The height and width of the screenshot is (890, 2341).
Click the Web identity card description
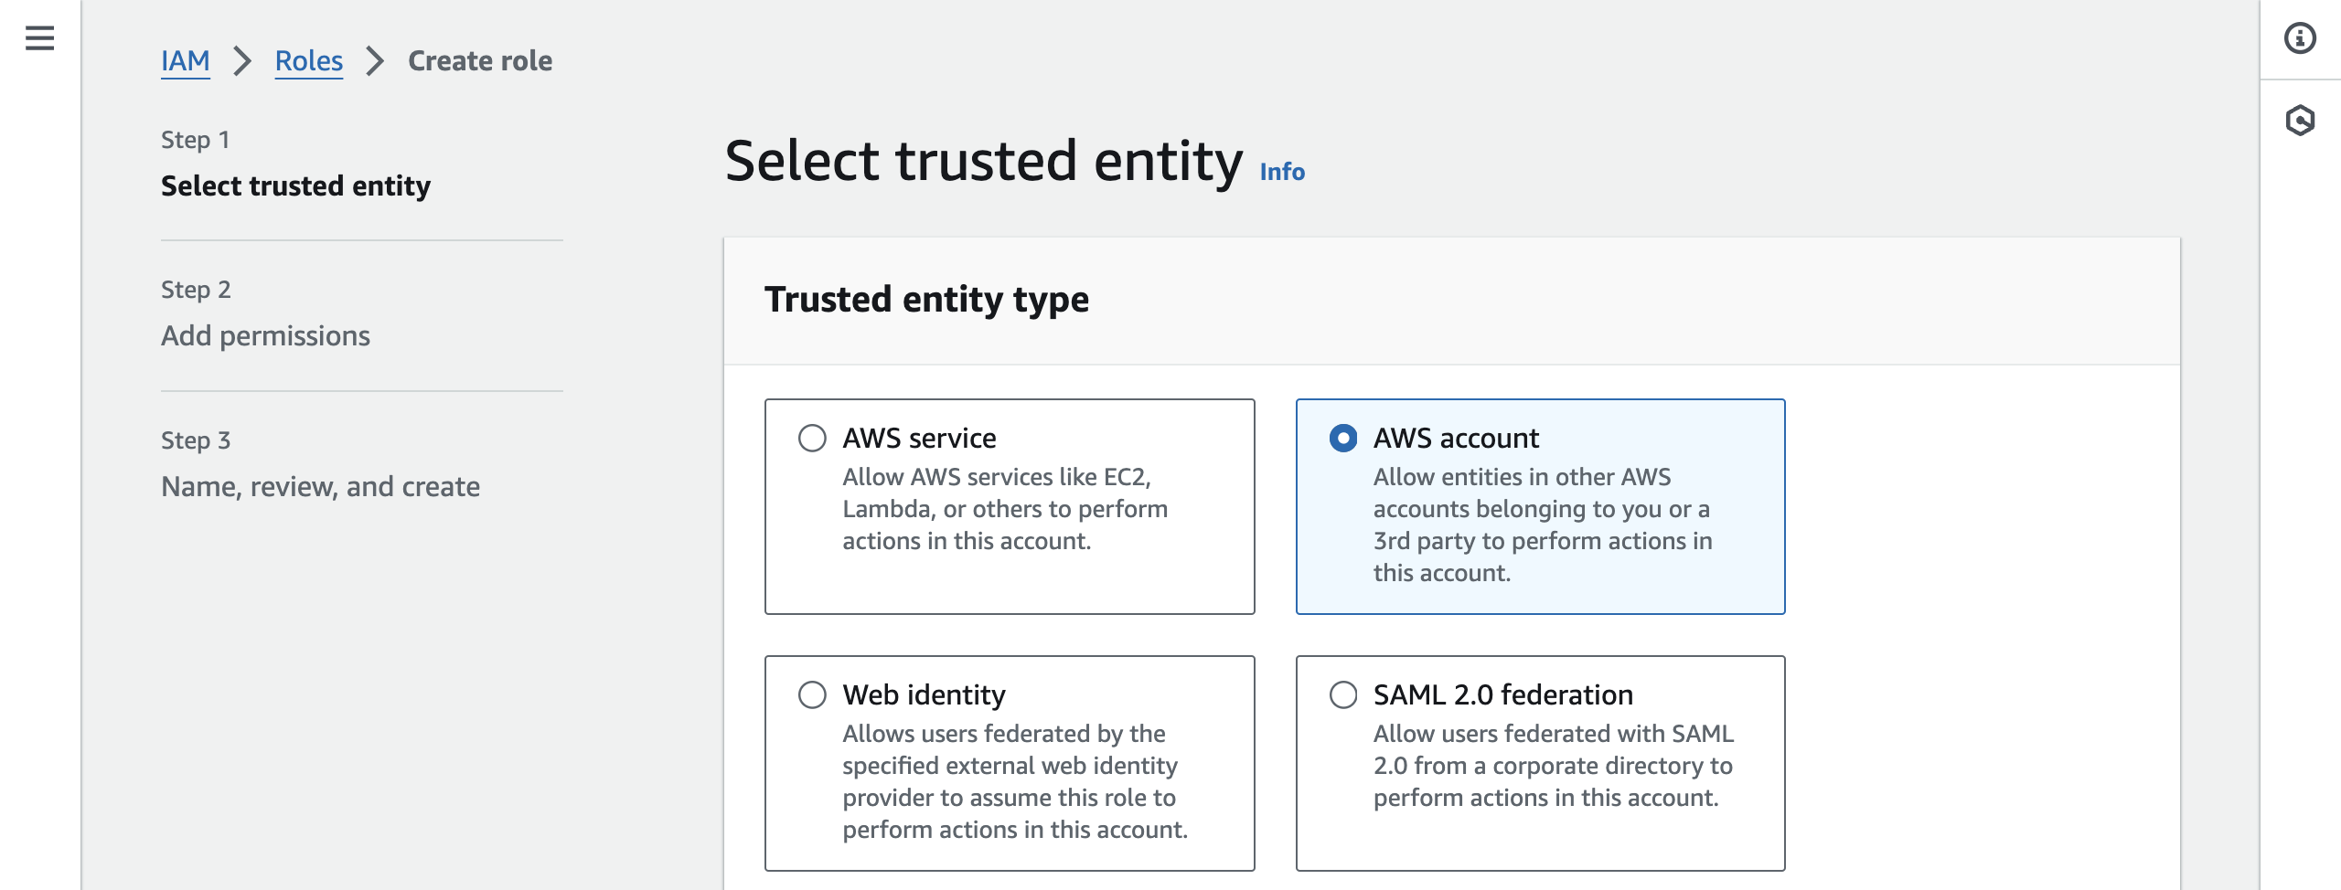[1014, 781]
